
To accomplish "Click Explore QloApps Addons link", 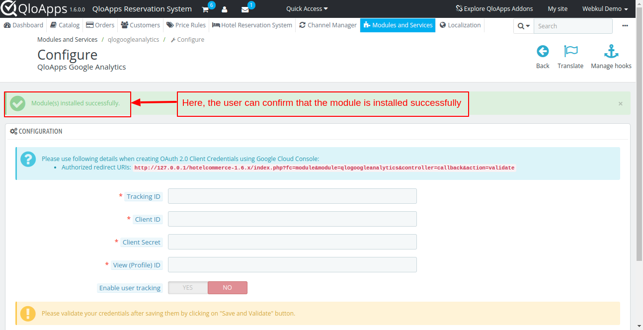I will 494,8.
